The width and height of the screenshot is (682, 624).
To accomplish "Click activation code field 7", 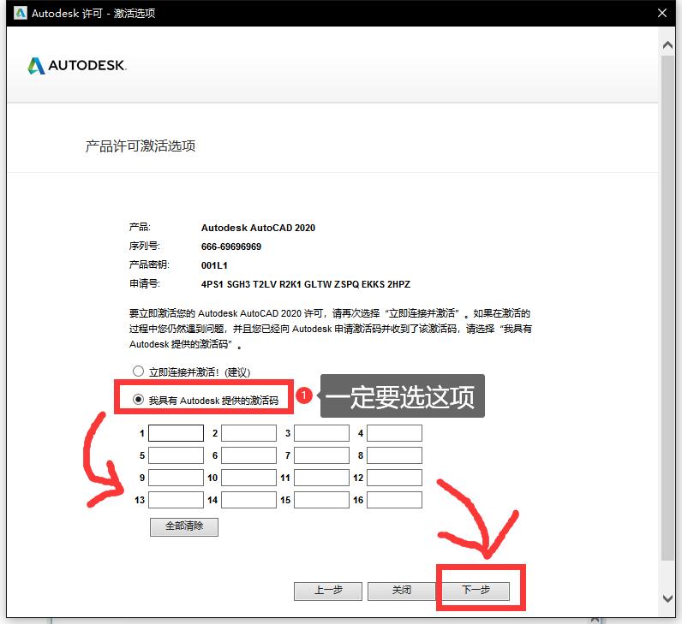I will 321,455.
